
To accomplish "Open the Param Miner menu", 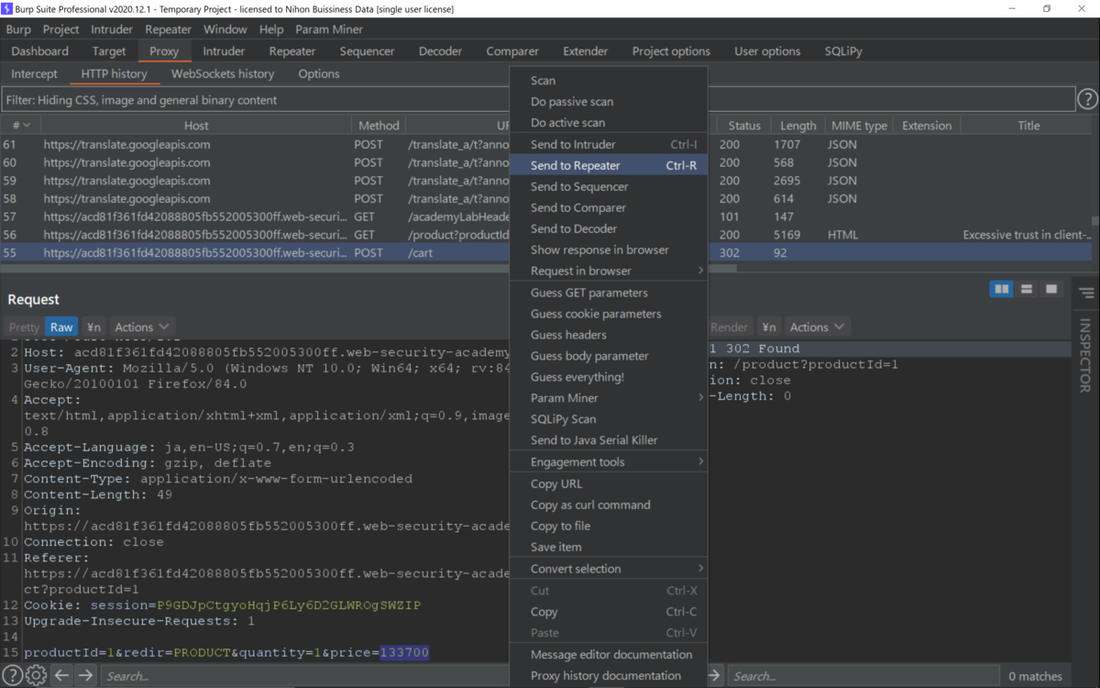I will [329, 29].
